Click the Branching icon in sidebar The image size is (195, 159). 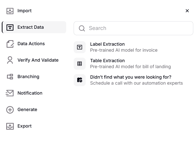coord(10,77)
